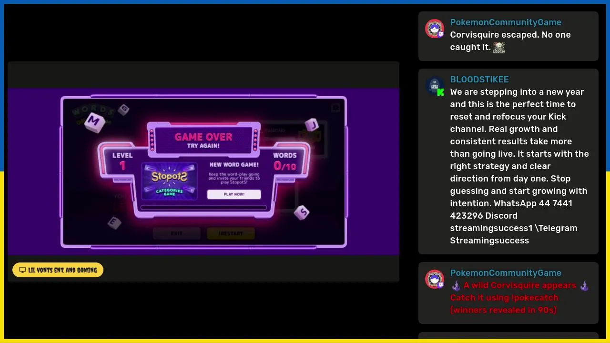
Task: Open the StopotS Categories Game thumbnail
Action: coord(169,181)
